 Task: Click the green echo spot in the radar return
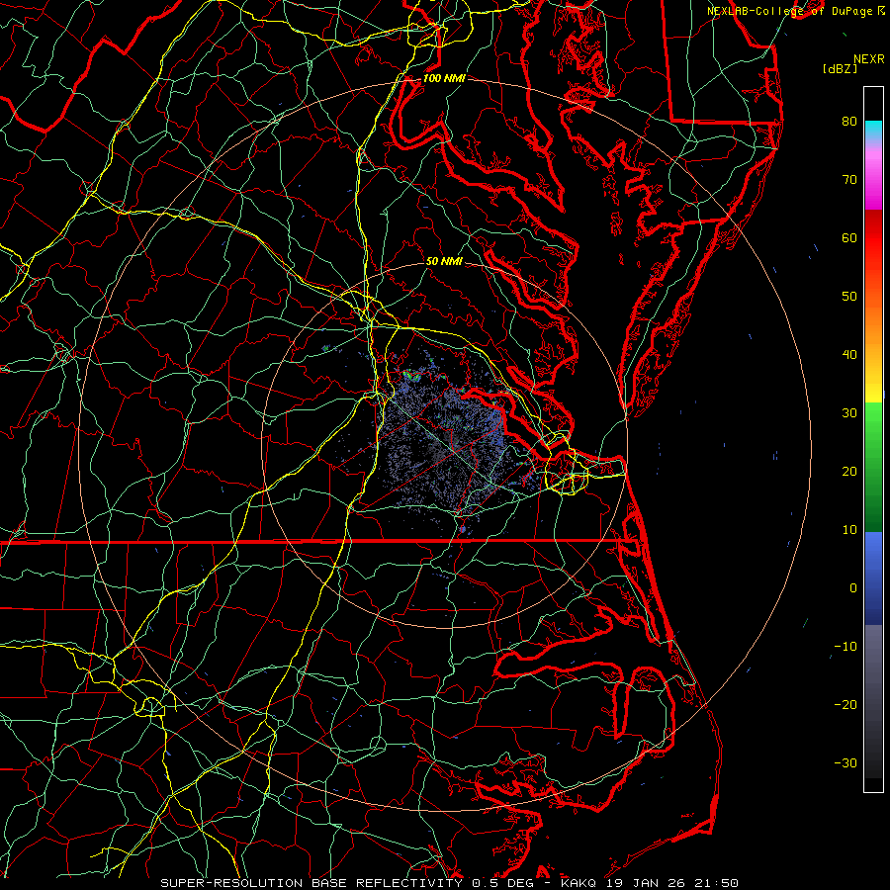[411, 376]
